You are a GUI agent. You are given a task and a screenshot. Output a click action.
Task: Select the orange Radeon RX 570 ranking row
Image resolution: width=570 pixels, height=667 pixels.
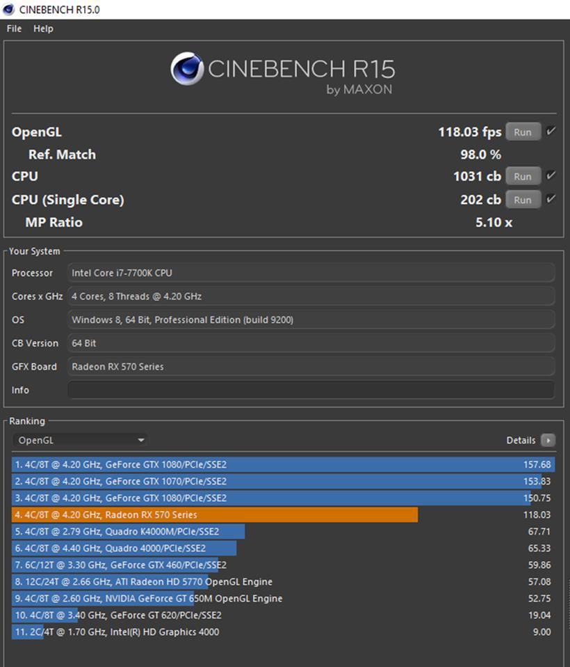284,515
